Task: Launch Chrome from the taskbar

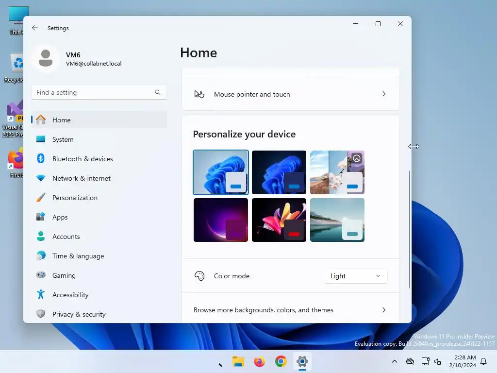Action: 281,361
